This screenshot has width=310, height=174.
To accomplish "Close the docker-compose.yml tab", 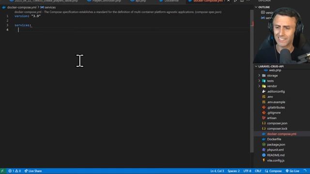I will pos(228,1).
